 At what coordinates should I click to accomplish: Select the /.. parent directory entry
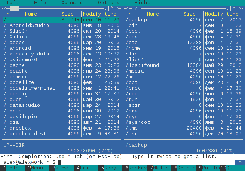(x=61, y=20)
